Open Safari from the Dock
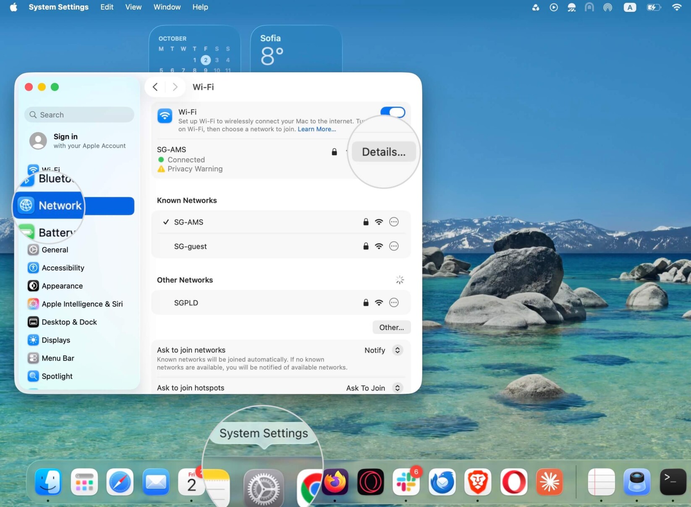Viewport: 691px width, 507px height. (120, 482)
